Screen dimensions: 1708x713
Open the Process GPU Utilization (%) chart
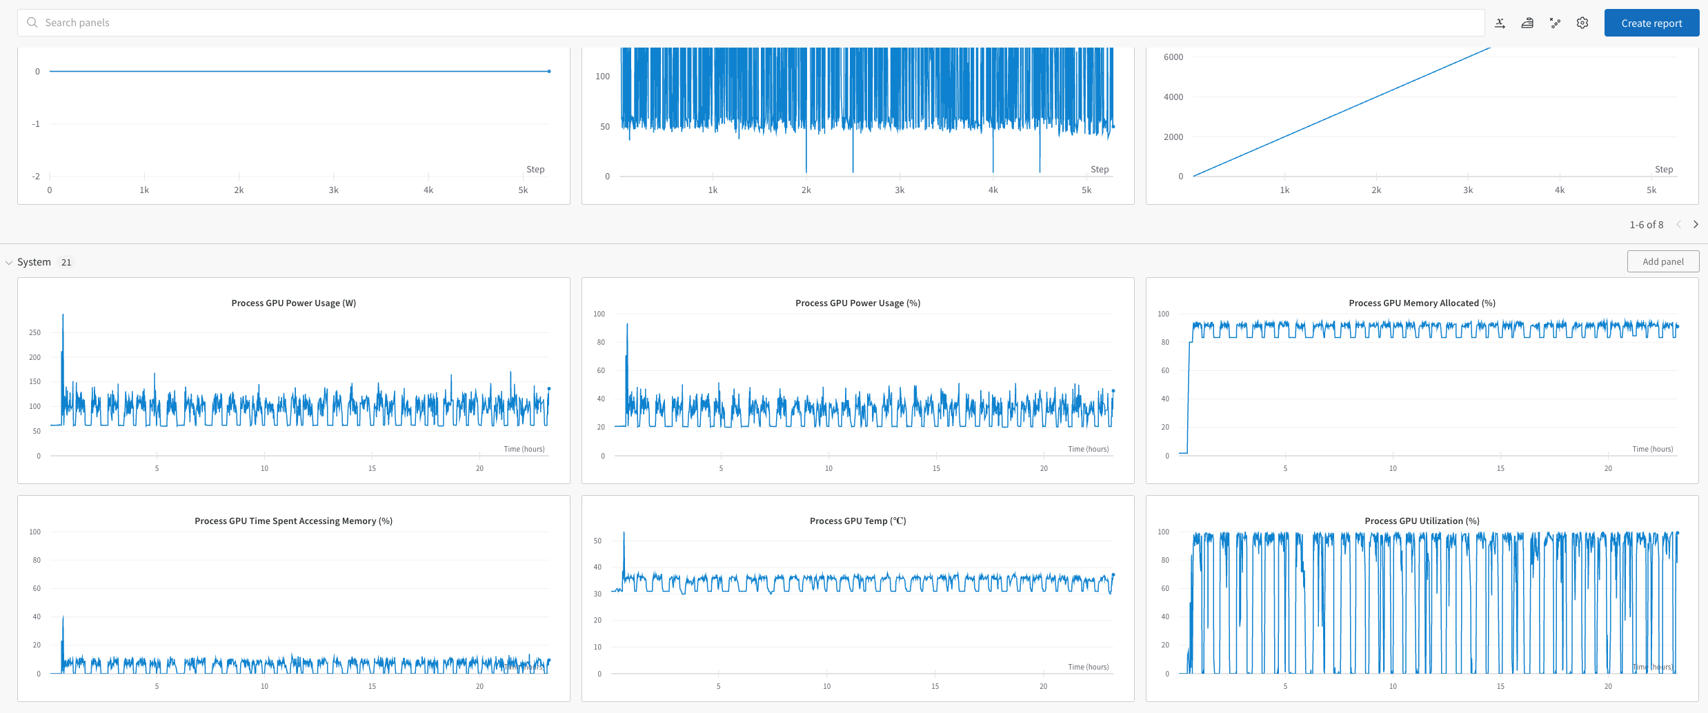[1422, 599]
